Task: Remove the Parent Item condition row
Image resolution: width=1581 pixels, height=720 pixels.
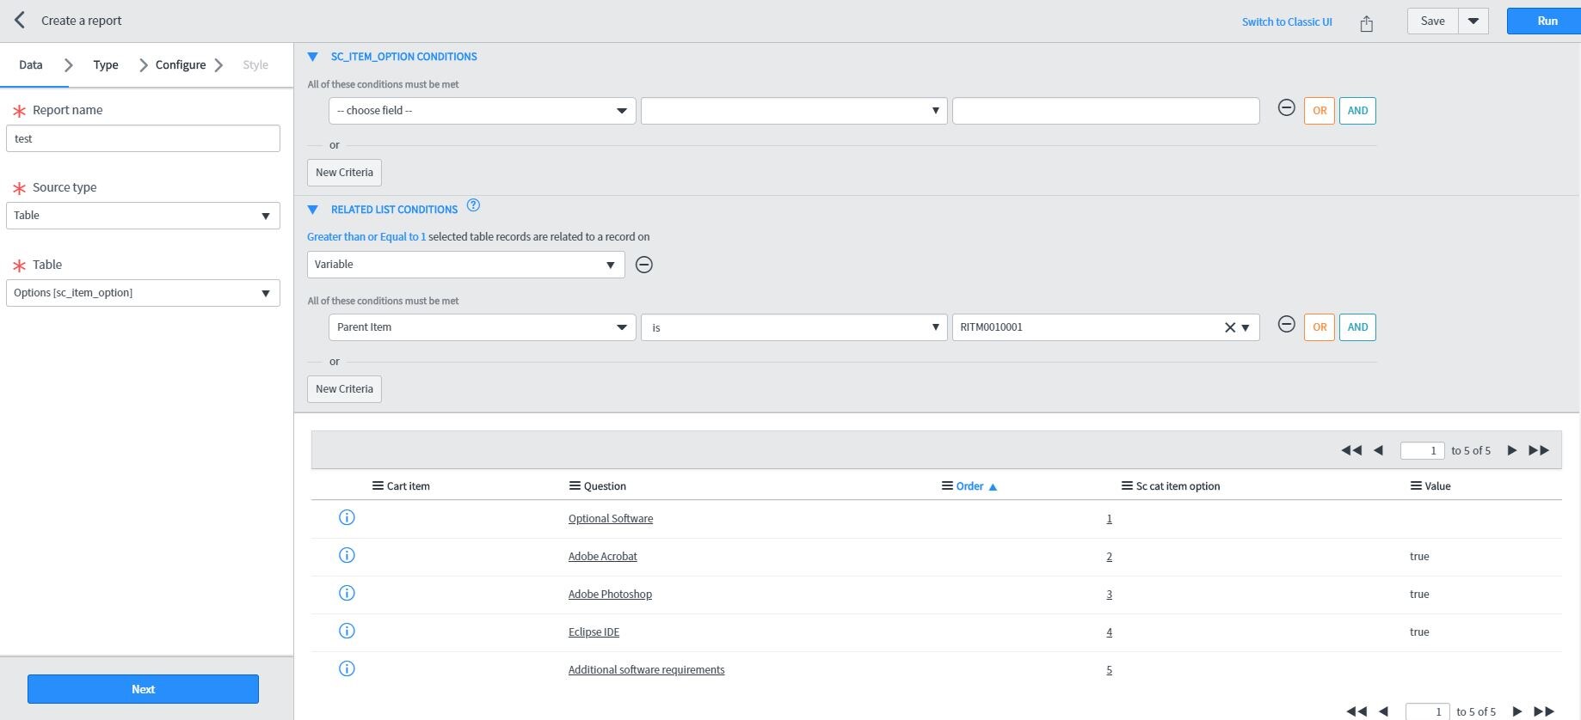Action: pos(1286,325)
